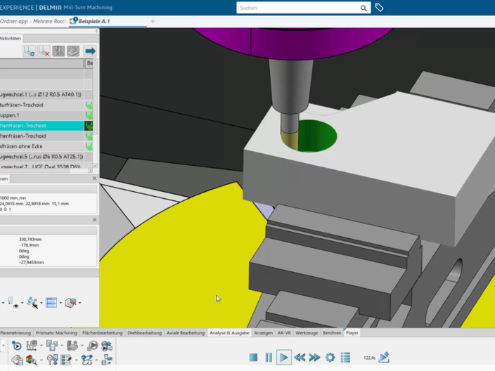The width and height of the screenshot is (495, 371).
Task: Type in the Suchen search field
Action: click(295, 8)
